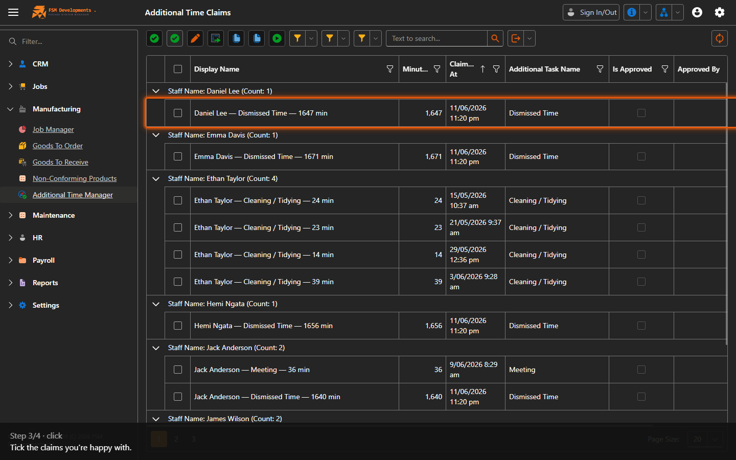Click the Text to search input field
The image size is (736, 460).
[x=436, y=38]
